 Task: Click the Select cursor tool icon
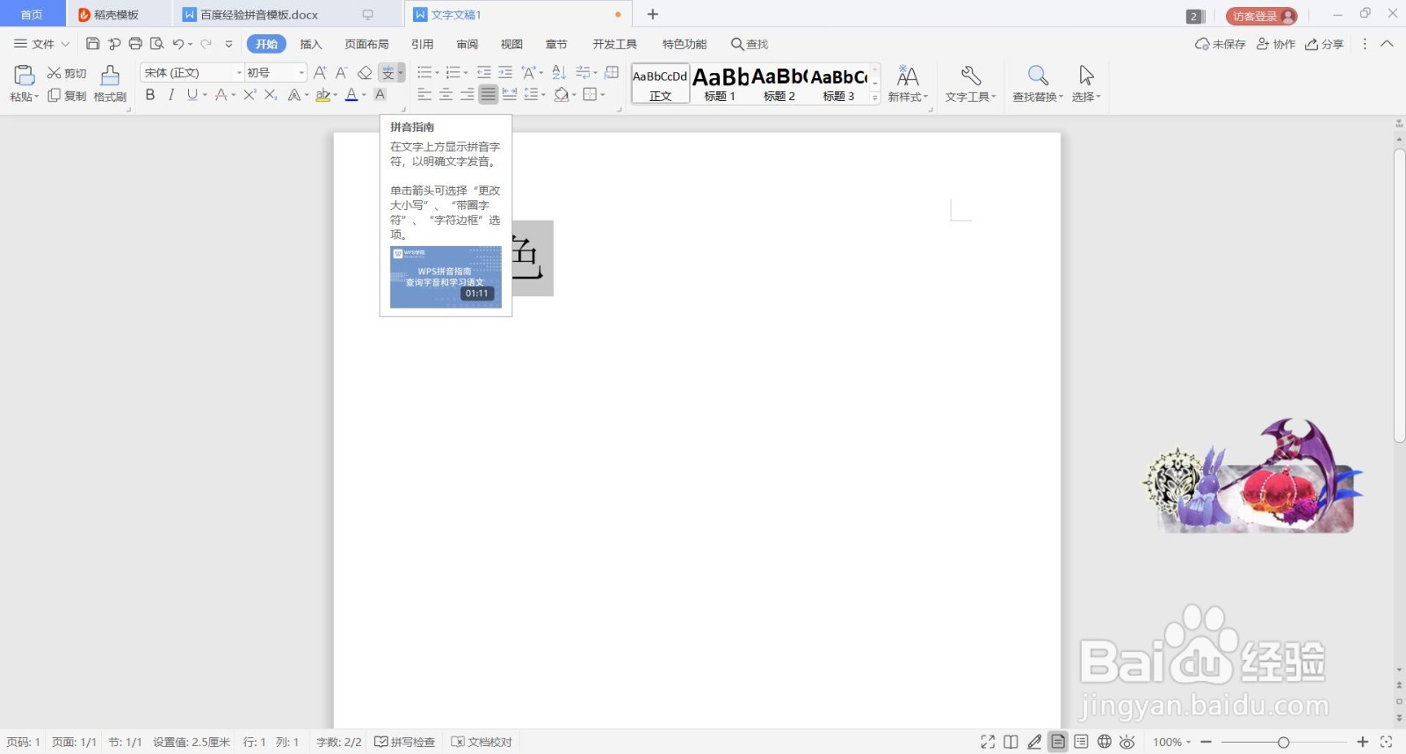coord(1086,76)
